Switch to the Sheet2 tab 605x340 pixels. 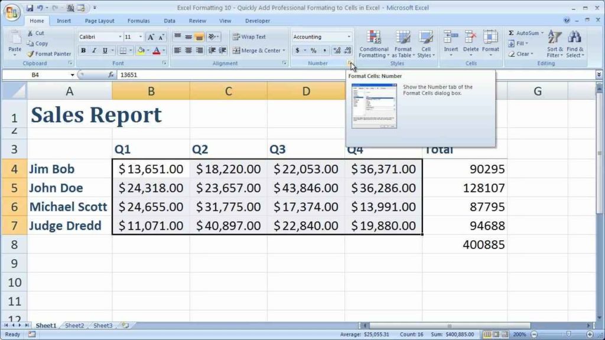[x=74, y=325]
